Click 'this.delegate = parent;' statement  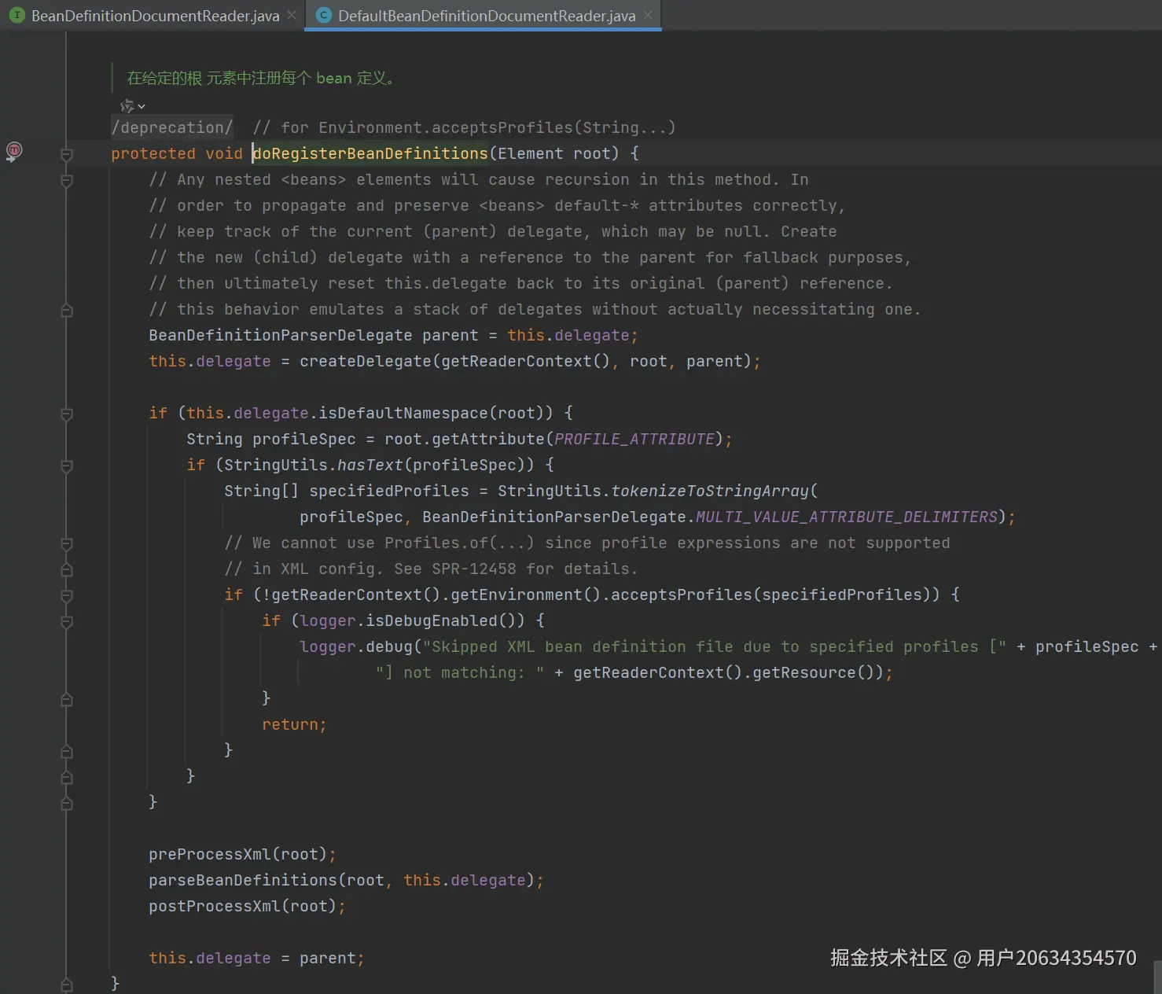tap(256, 958)
